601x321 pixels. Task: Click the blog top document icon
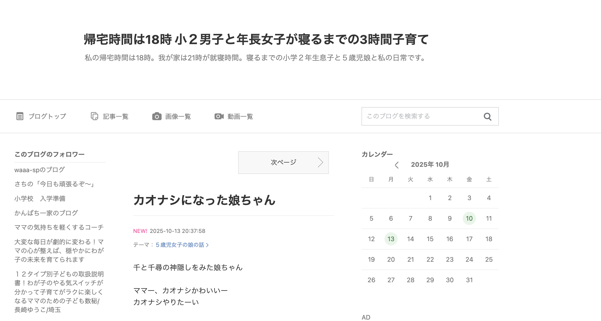pyautogui.click(x=20, y=116)
